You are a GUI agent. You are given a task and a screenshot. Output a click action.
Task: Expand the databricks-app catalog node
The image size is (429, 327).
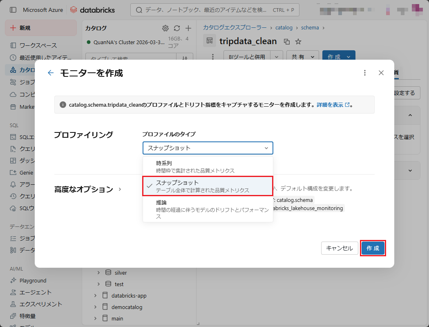95,296
